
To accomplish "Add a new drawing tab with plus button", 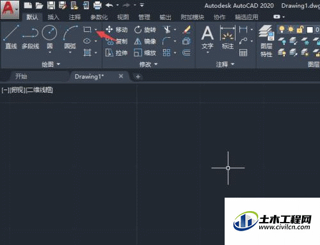I will (x=138, y=77).
